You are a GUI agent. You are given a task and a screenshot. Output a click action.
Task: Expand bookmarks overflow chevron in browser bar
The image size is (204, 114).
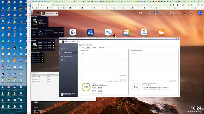coord(191,8)
